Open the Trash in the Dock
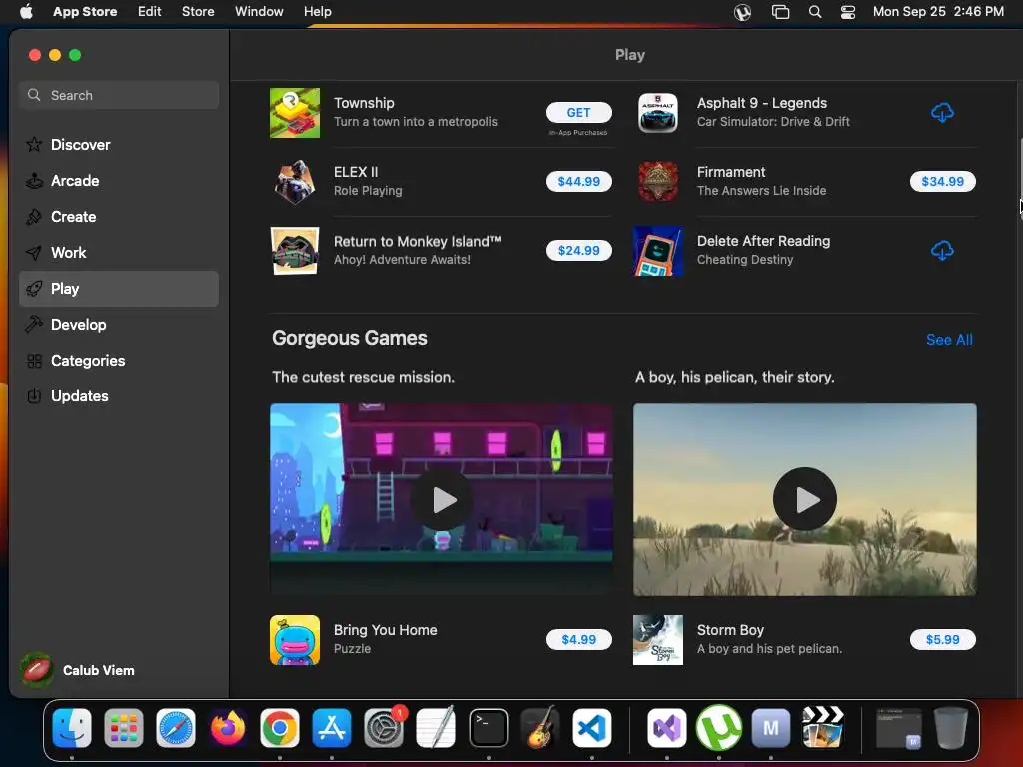The image size is (1023, 767). click(951, 728)
